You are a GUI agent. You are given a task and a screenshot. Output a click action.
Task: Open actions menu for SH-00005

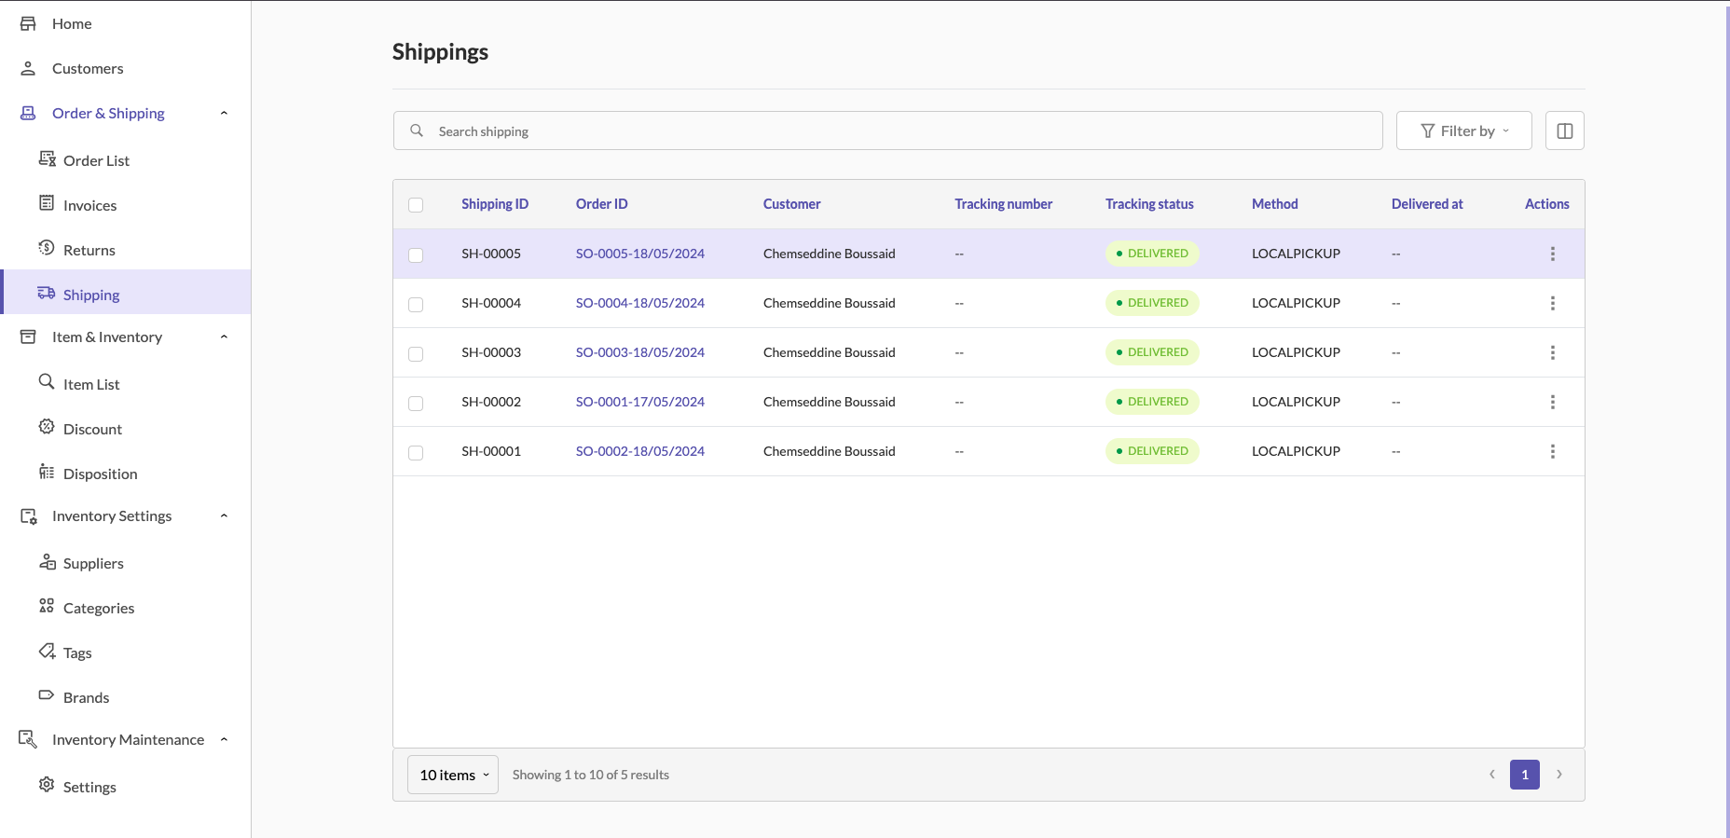point(1553,254)
